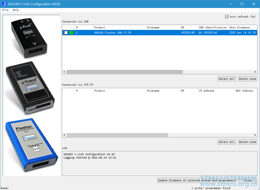Maximize the J-Link Configuration window
Screen dimensions: 260x190
242,4
